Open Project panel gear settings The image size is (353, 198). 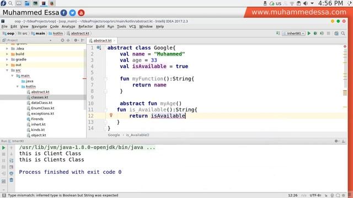(x=76, y=40)
